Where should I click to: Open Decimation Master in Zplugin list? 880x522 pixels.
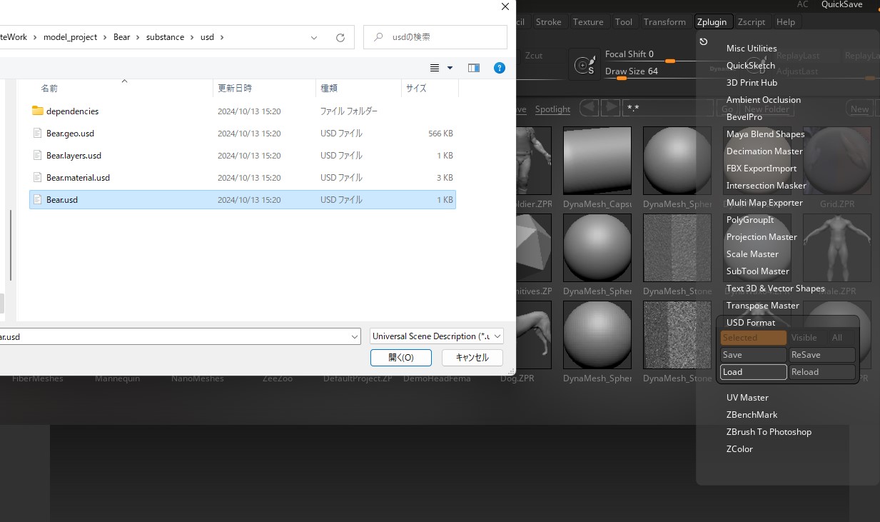(x=764, y=151)
